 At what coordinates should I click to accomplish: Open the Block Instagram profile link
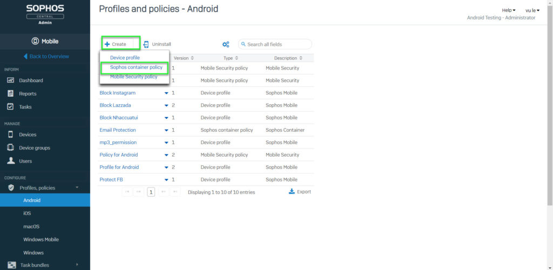[117, 93]
